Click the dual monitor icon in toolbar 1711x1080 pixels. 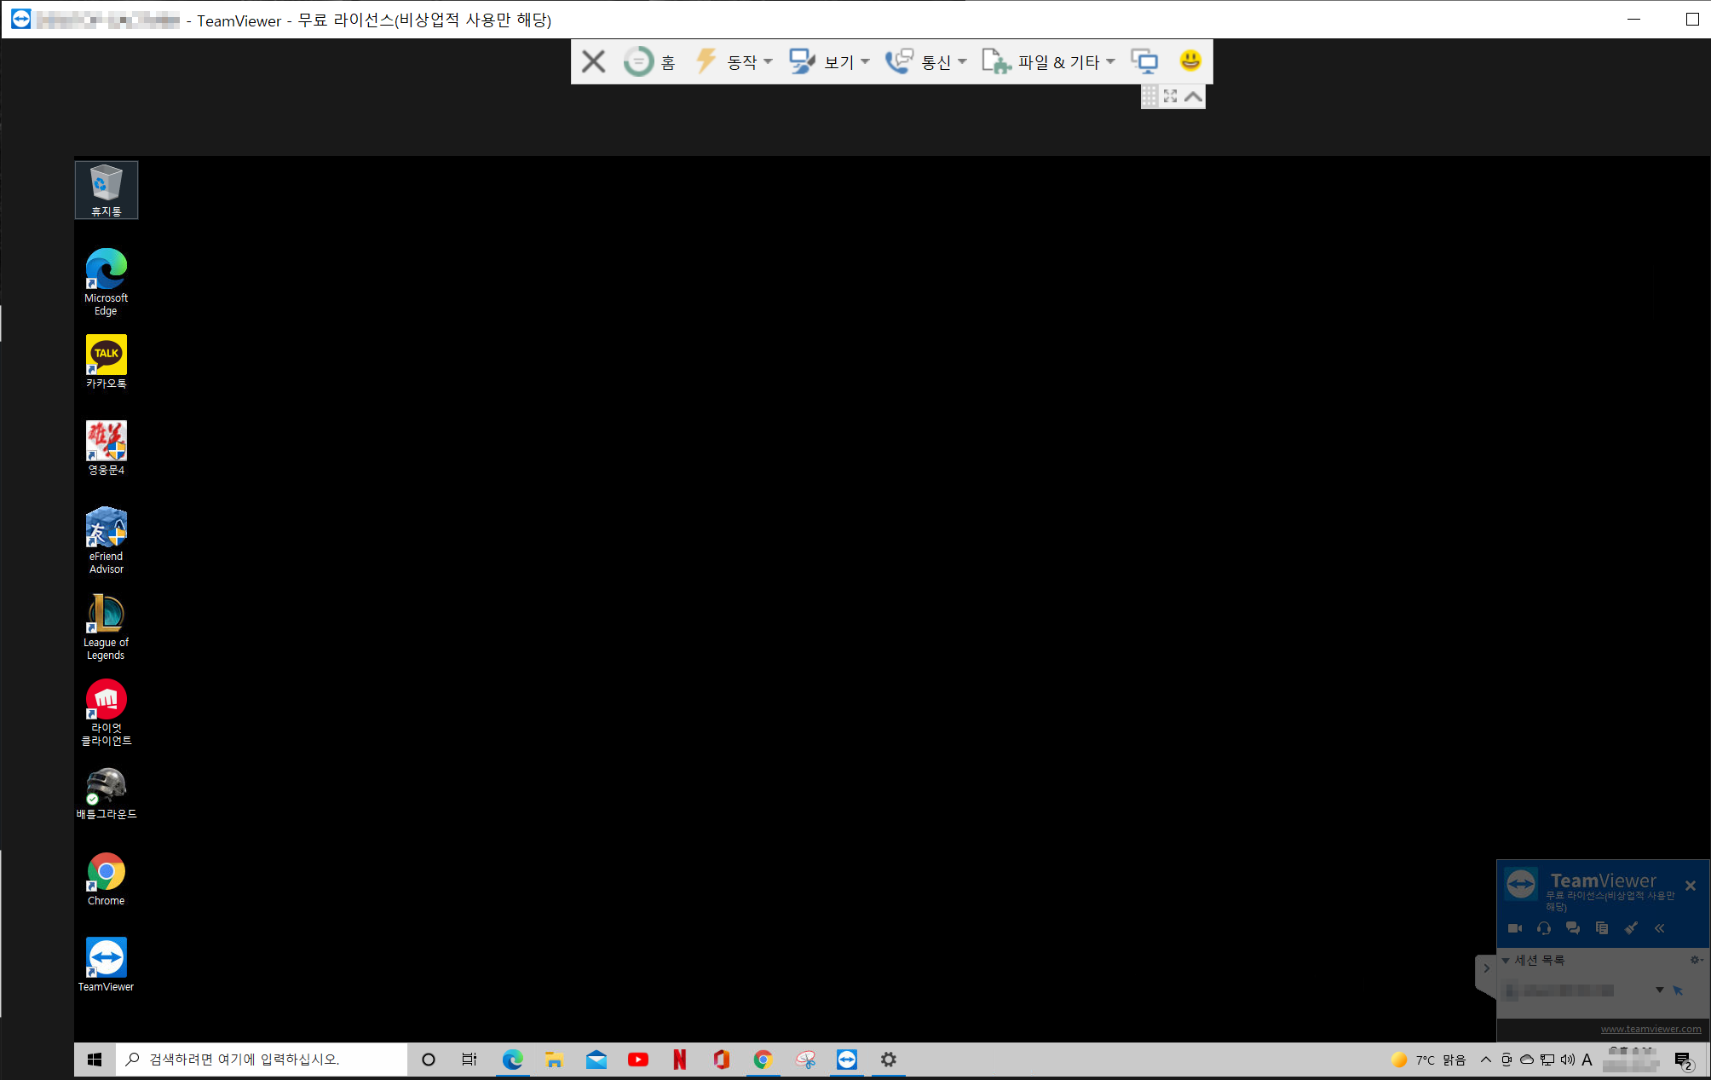[x=1144, y=61]
